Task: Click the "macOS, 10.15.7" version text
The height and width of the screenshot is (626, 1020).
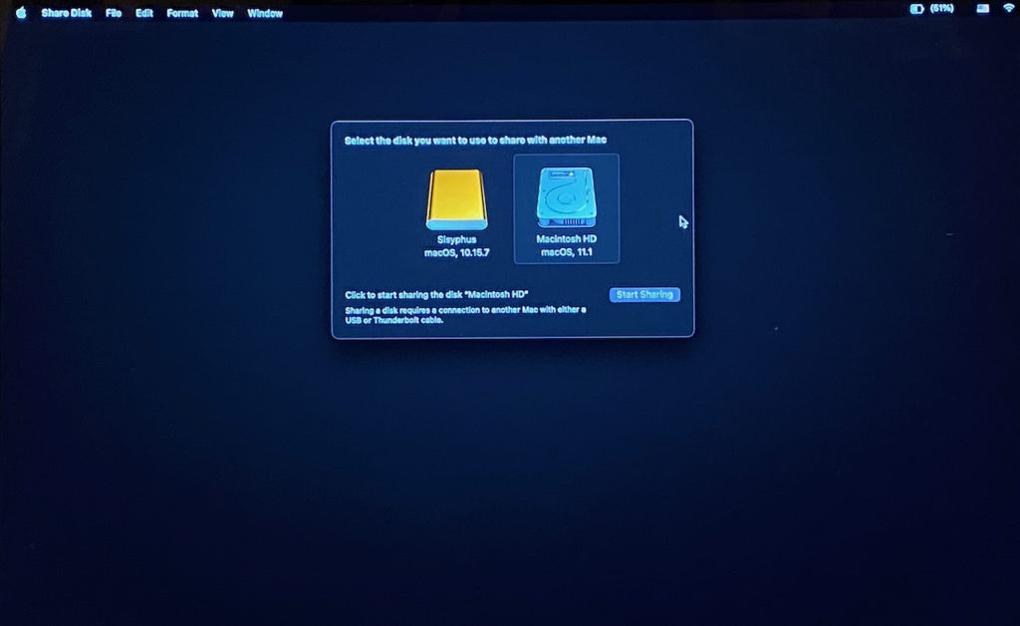Action: click(x=456, y=253)
